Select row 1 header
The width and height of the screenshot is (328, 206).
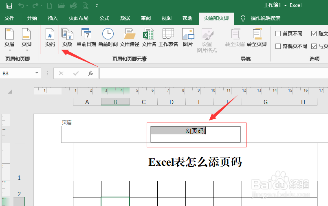19,162
